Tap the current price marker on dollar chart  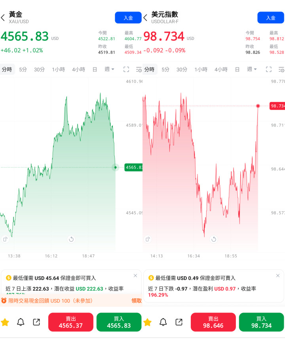coord(277,106)
